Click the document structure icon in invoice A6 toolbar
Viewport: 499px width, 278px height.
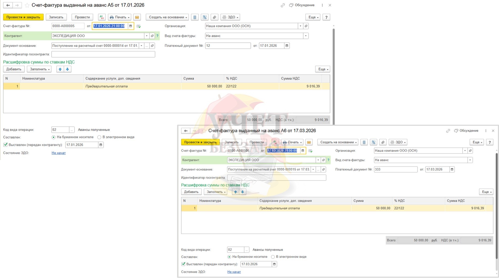point(373,142)
